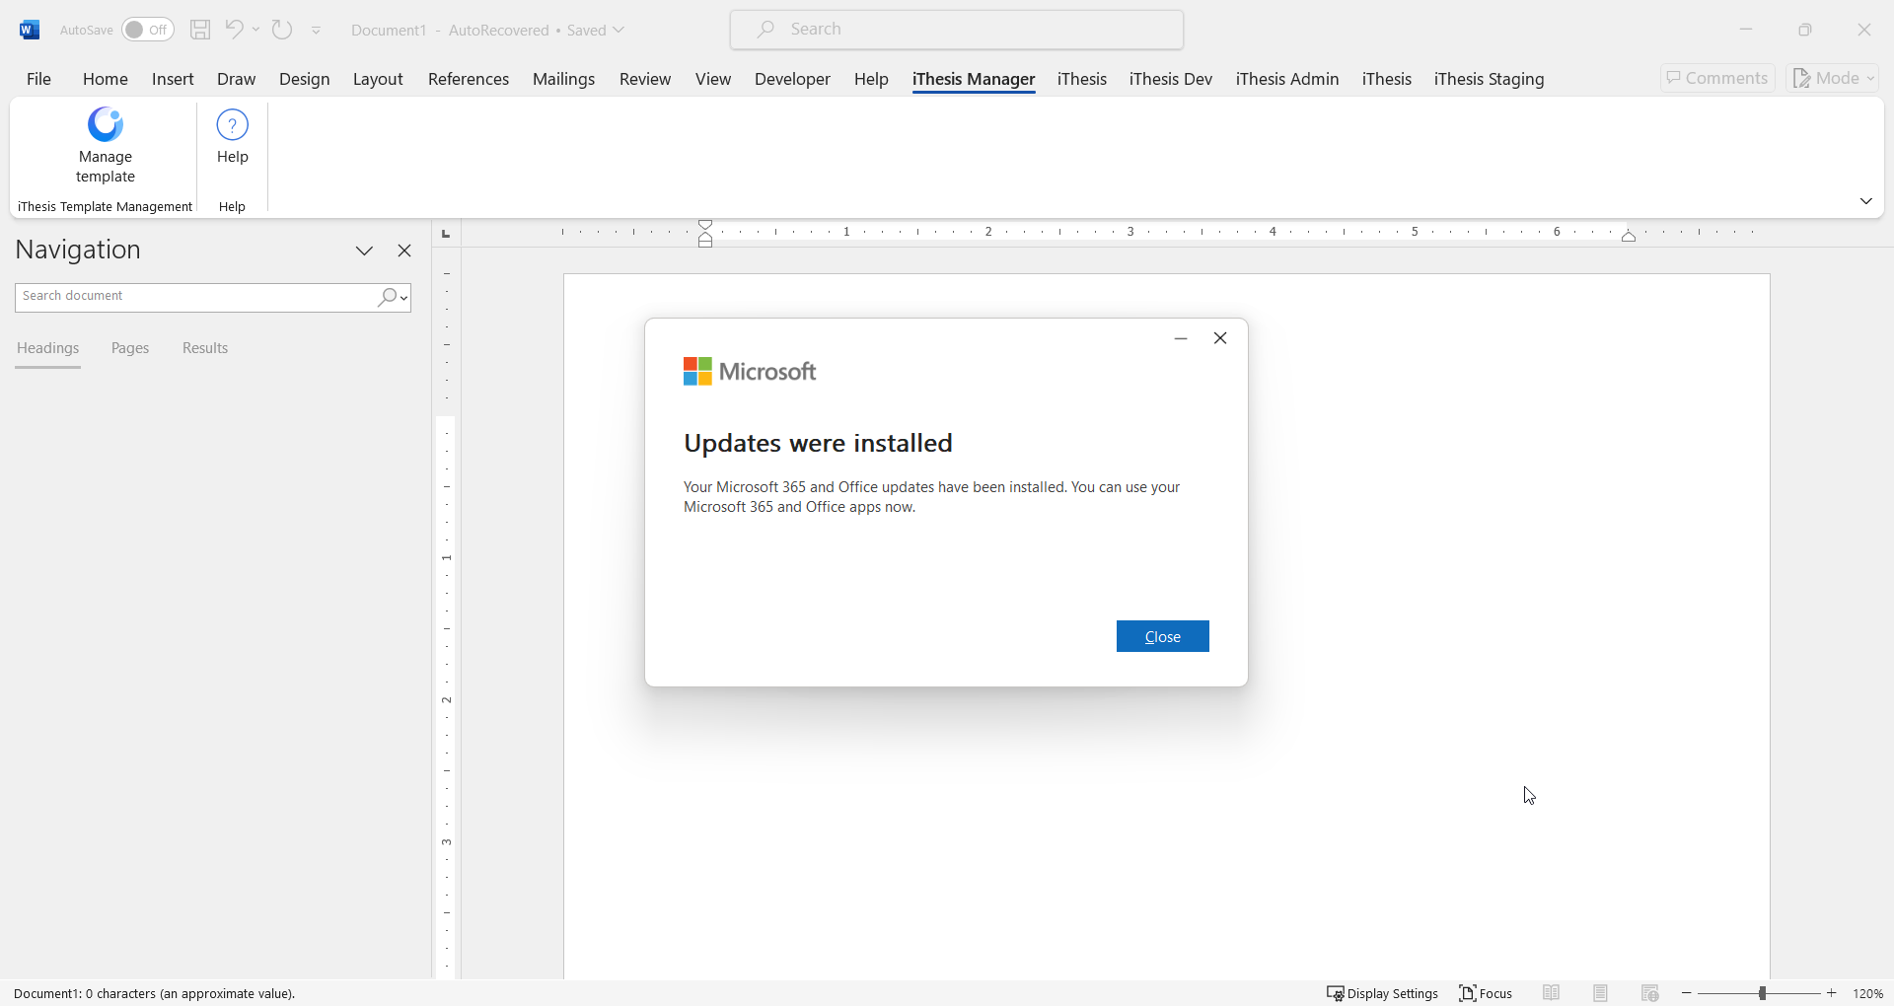
Task: Select the Layout tab
Action: (378, 79)
